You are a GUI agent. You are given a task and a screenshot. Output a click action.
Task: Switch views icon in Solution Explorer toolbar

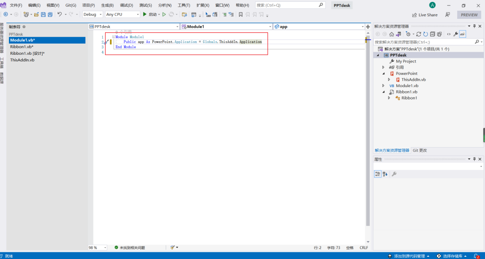coord(398,34)
